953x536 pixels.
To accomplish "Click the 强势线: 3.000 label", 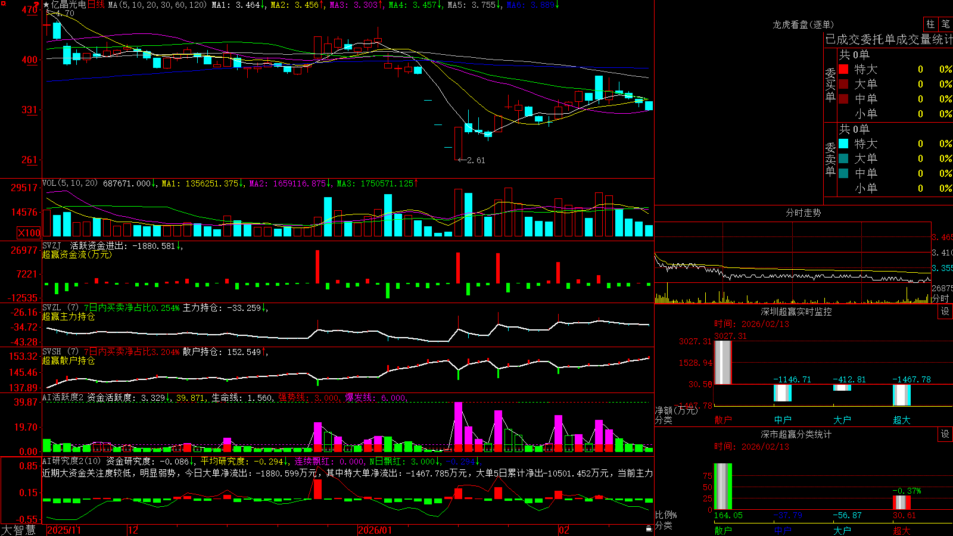I will click(x=310, y=398).
